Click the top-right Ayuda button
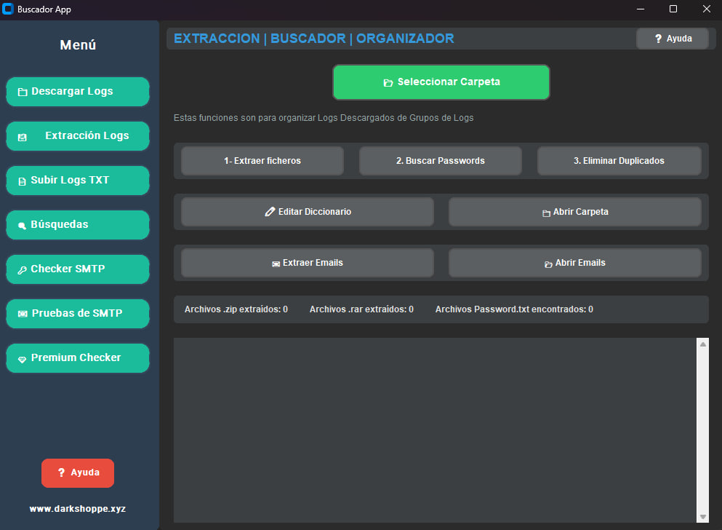This screenshot has width=722, height=530. (x=672, y=38)
